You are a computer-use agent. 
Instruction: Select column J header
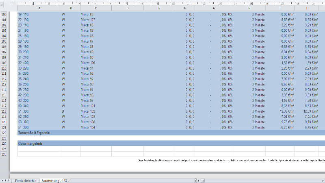(307, 8)
